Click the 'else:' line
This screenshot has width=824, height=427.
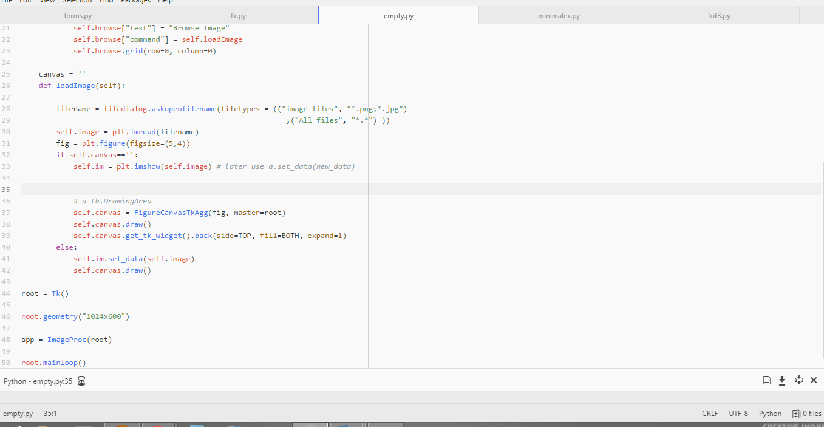(x=67, y=247)
